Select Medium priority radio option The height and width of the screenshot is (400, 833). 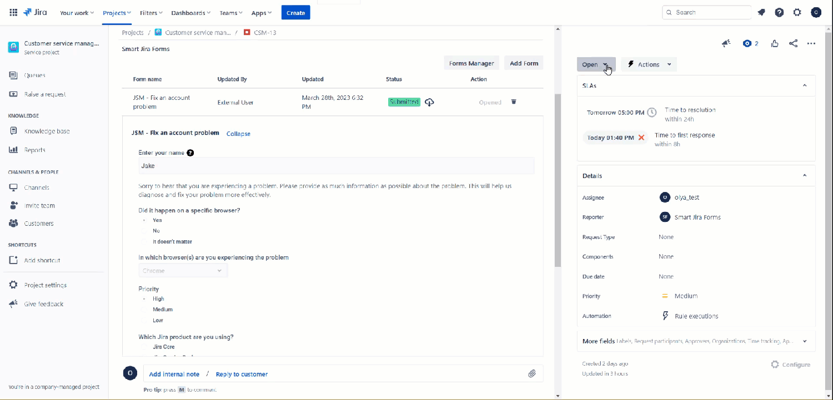tap(144, 310)
